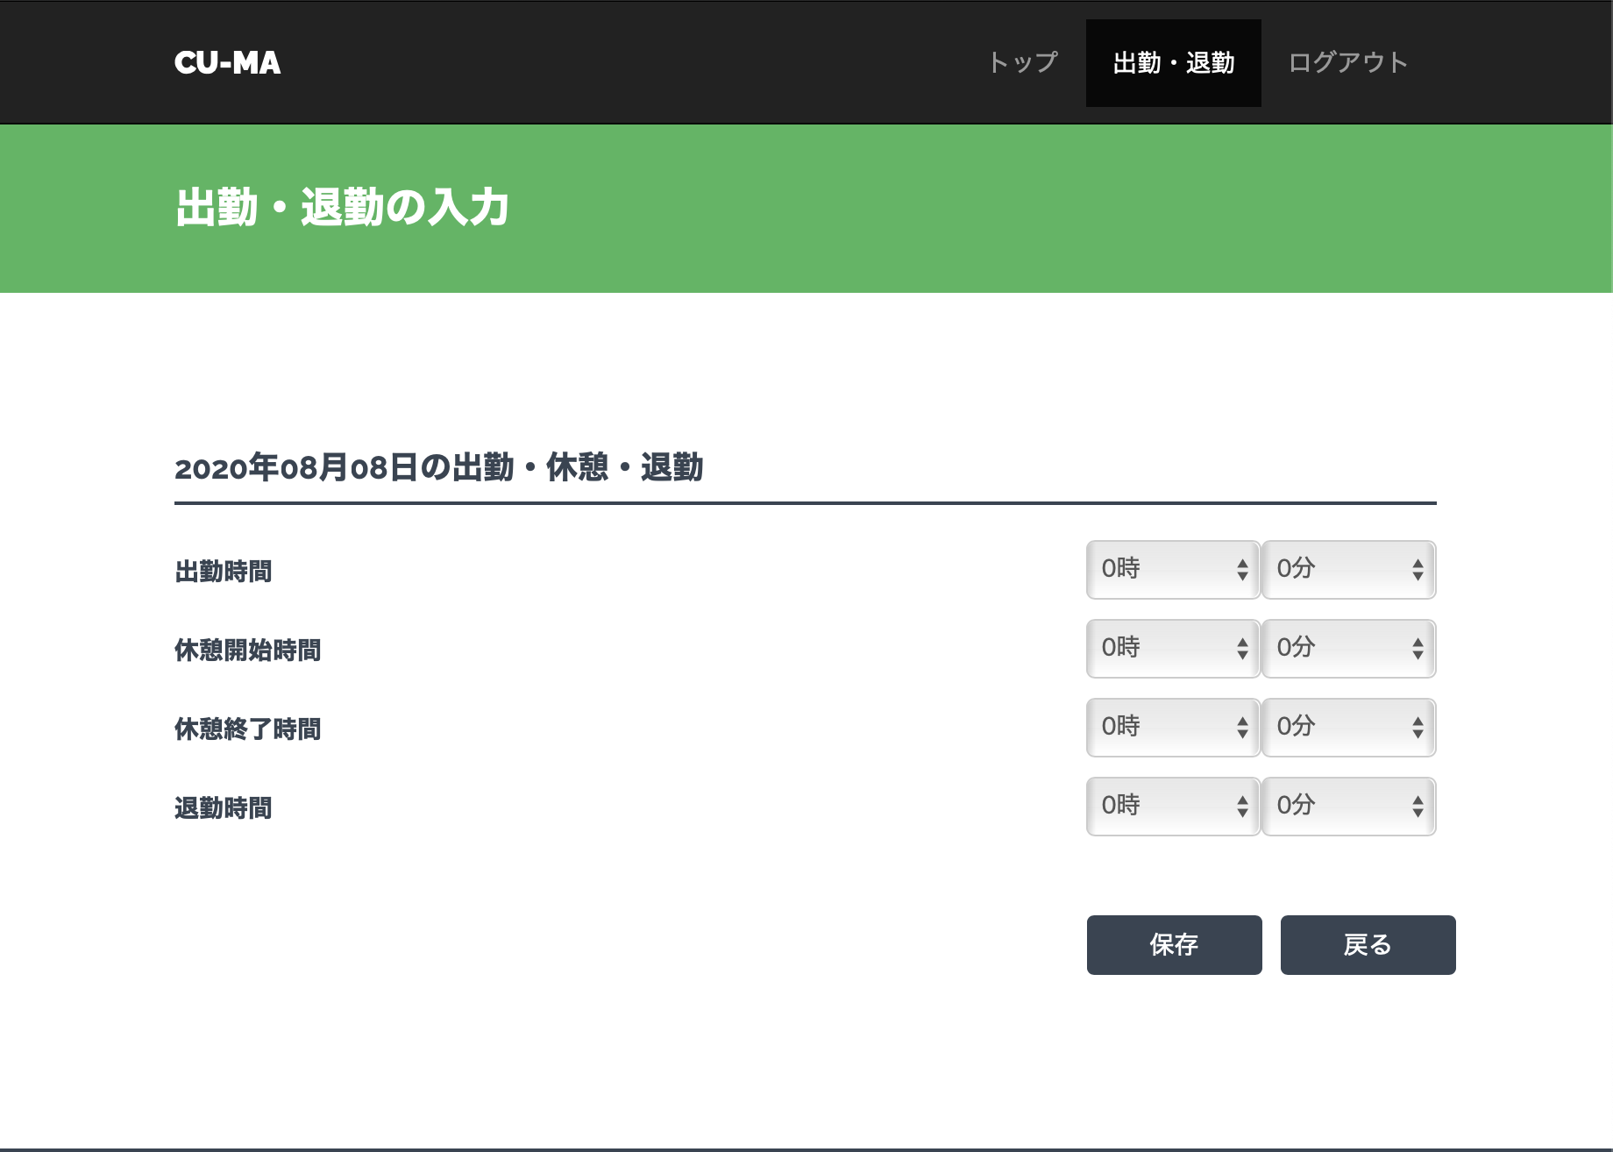Click the CU-MA logo

coord(227,63)
